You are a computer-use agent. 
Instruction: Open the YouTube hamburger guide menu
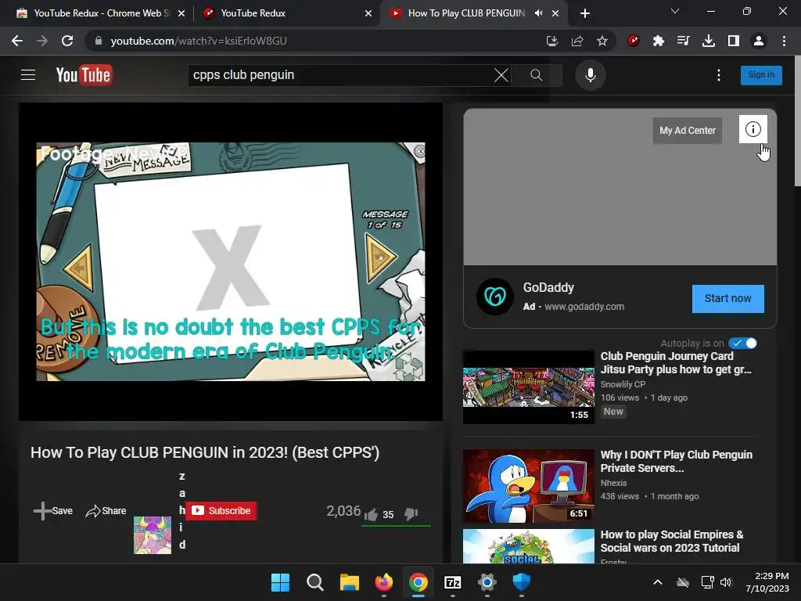pyautogui.click(x=28, y=75)
